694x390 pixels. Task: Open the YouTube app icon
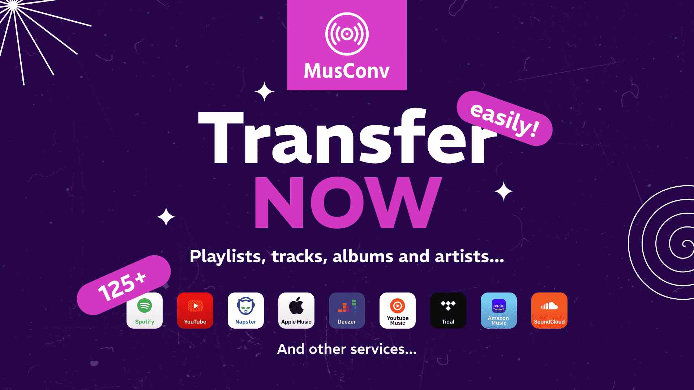tap(195, 311)
